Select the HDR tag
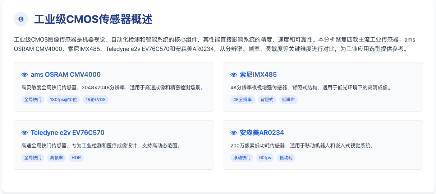This screenshot has width=436, height=194. tap(76, 158)
